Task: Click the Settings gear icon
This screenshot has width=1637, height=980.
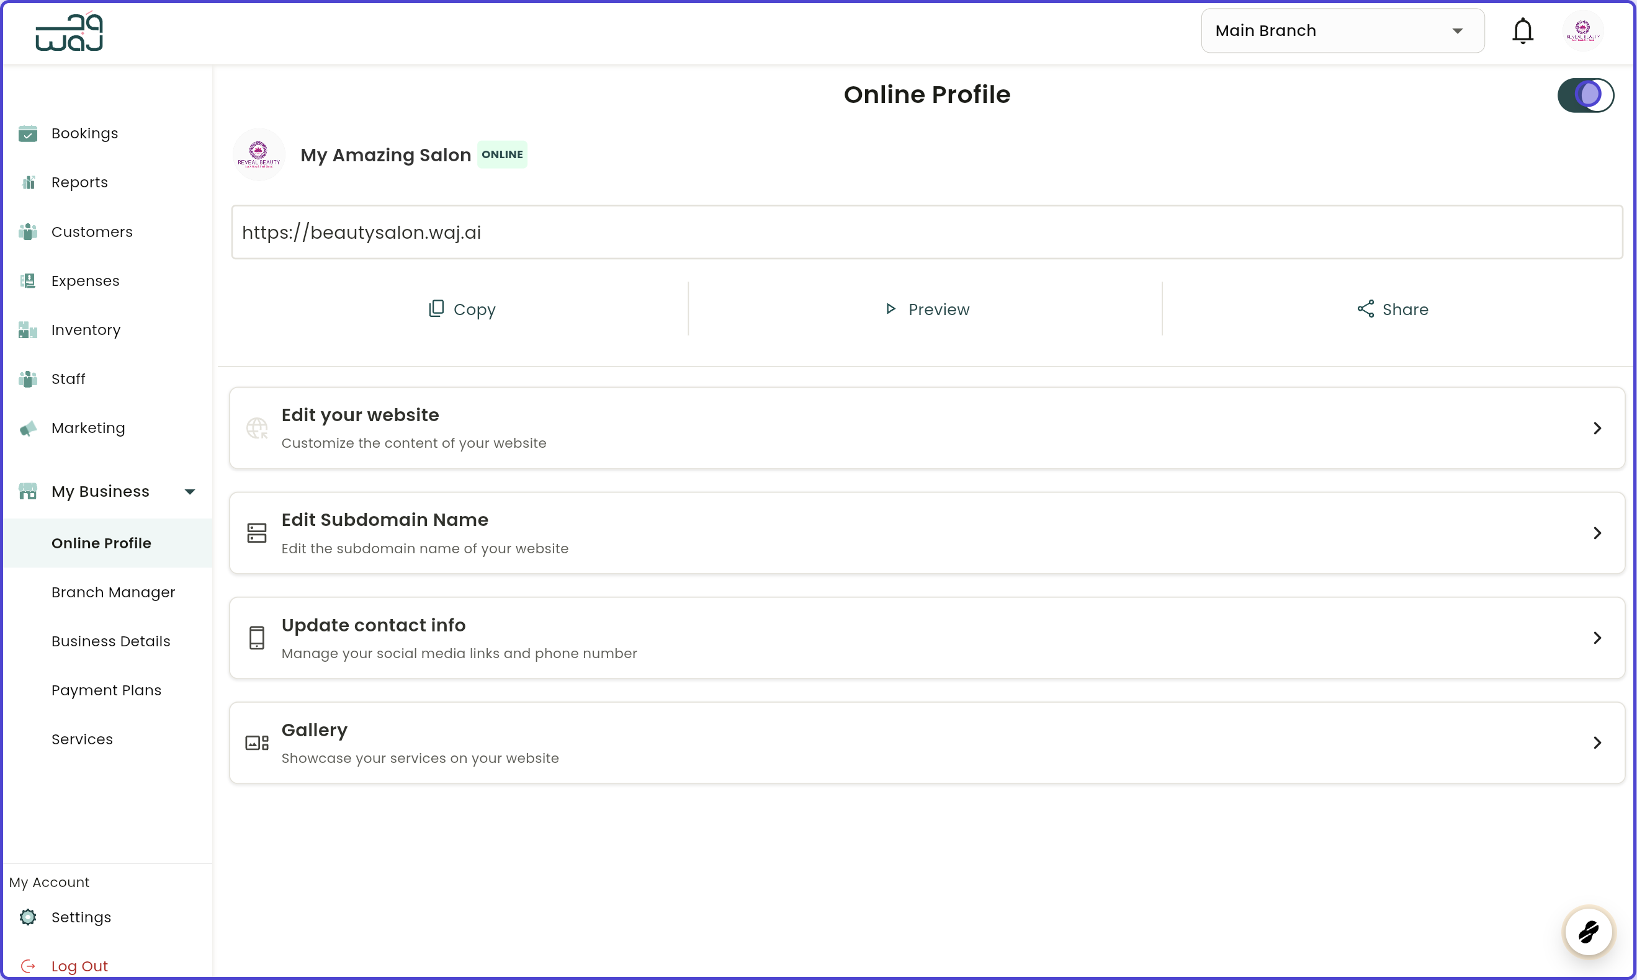Action: (x=28, y=917)
